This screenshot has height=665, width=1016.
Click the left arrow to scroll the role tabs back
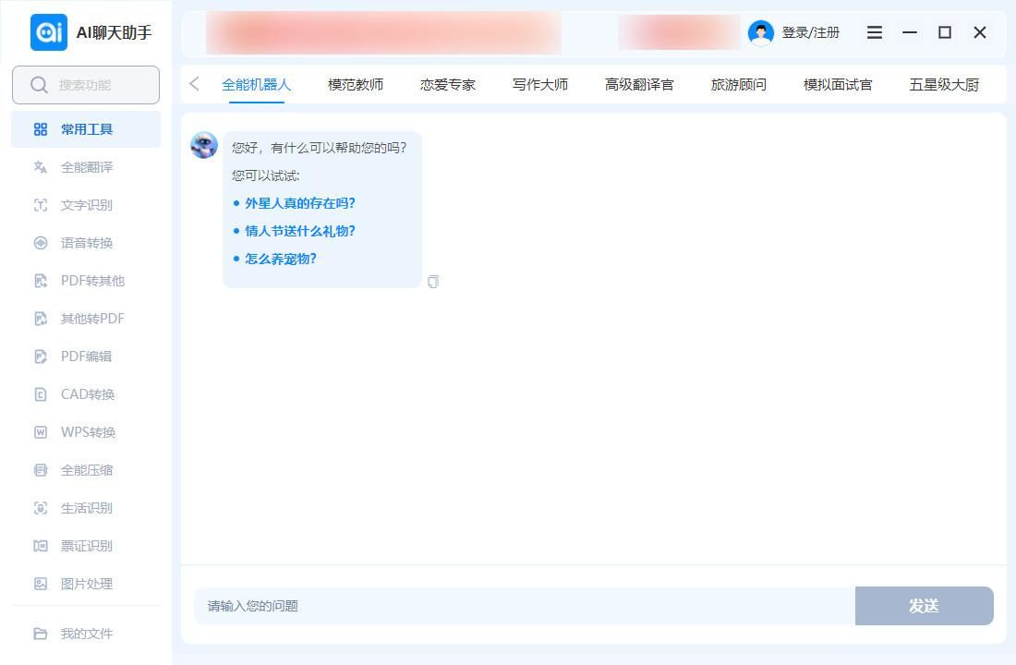[194, 84]
